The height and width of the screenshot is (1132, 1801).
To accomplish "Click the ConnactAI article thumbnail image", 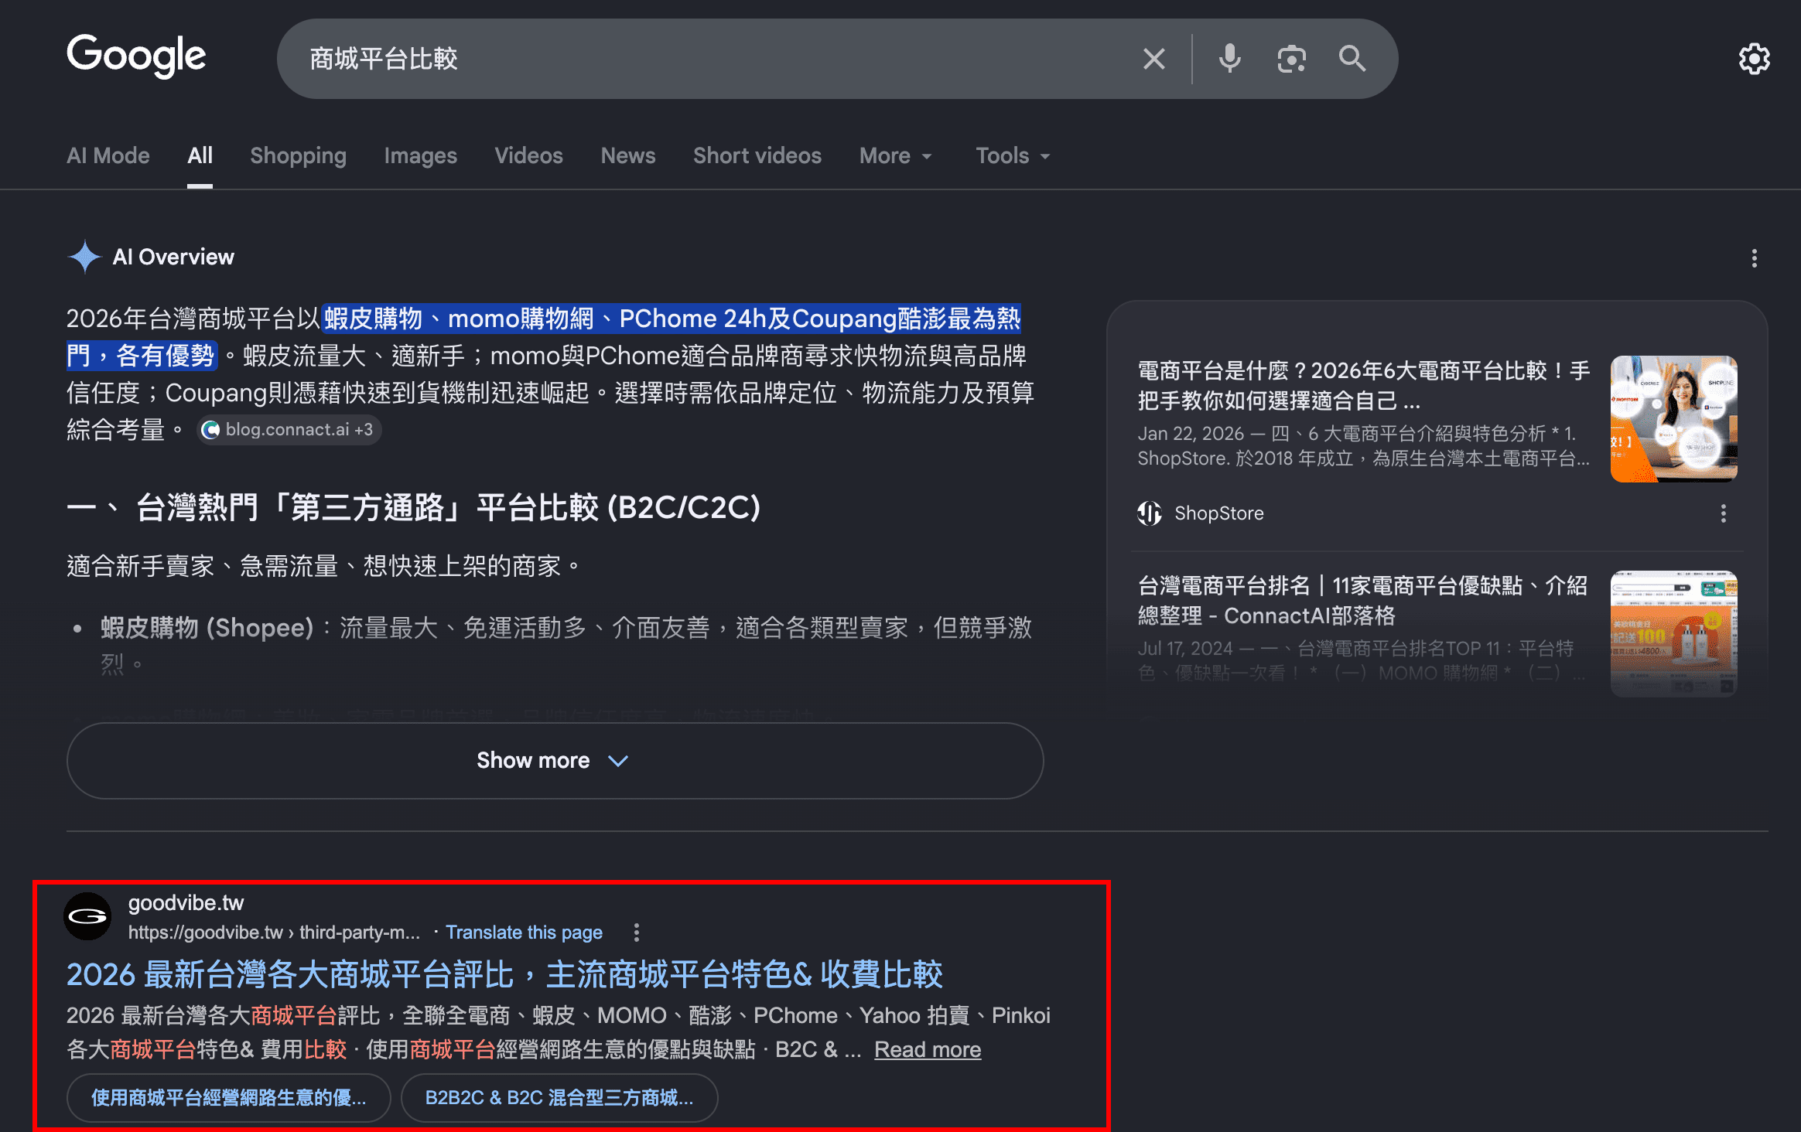I will click(x=1673, y=633).
